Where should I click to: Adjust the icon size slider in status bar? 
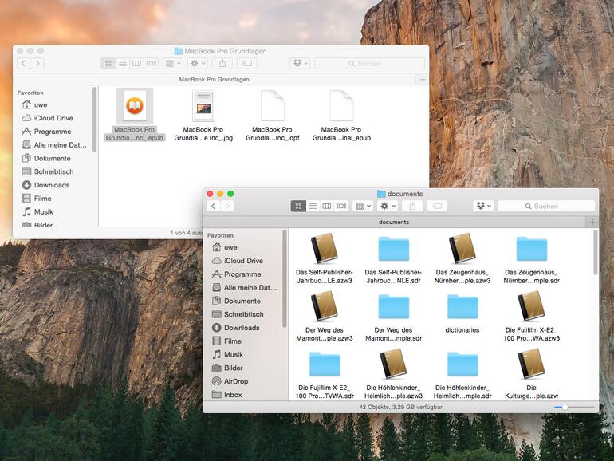[x=565, y=407]
